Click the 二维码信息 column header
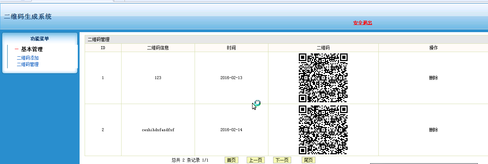This screenshot has width=488, height=164. coord(158,48)
